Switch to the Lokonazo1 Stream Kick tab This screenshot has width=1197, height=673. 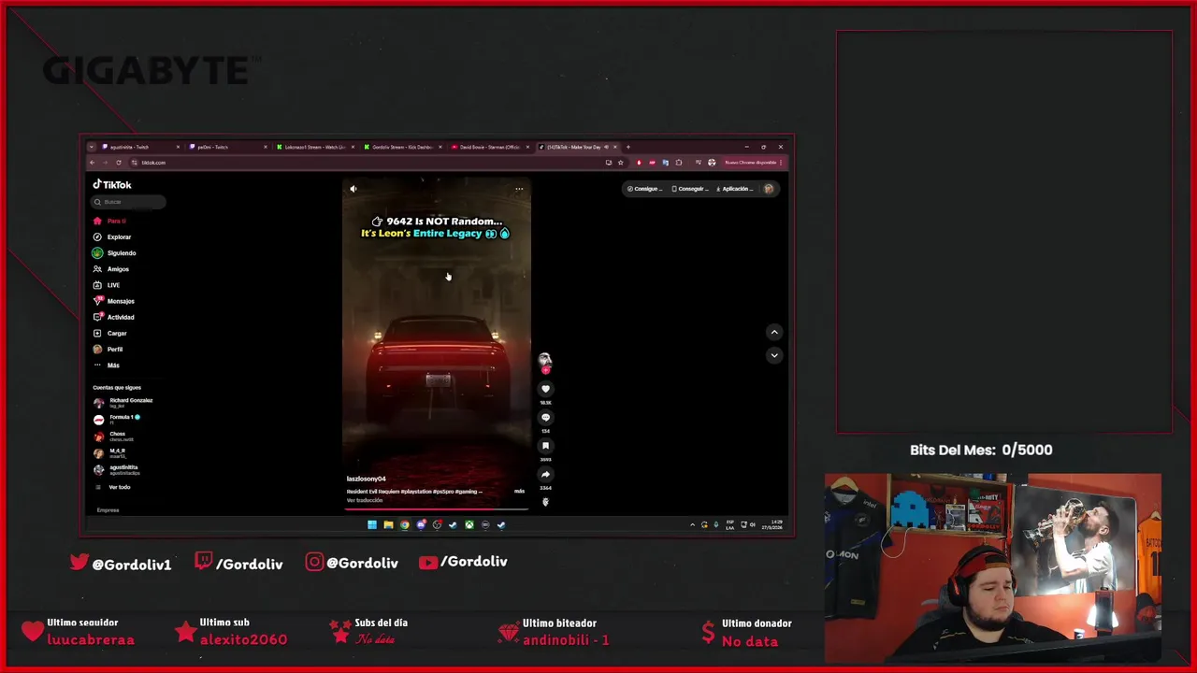315,147
